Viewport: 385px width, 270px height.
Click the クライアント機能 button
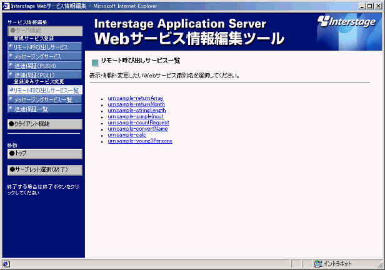click(45, 124)
